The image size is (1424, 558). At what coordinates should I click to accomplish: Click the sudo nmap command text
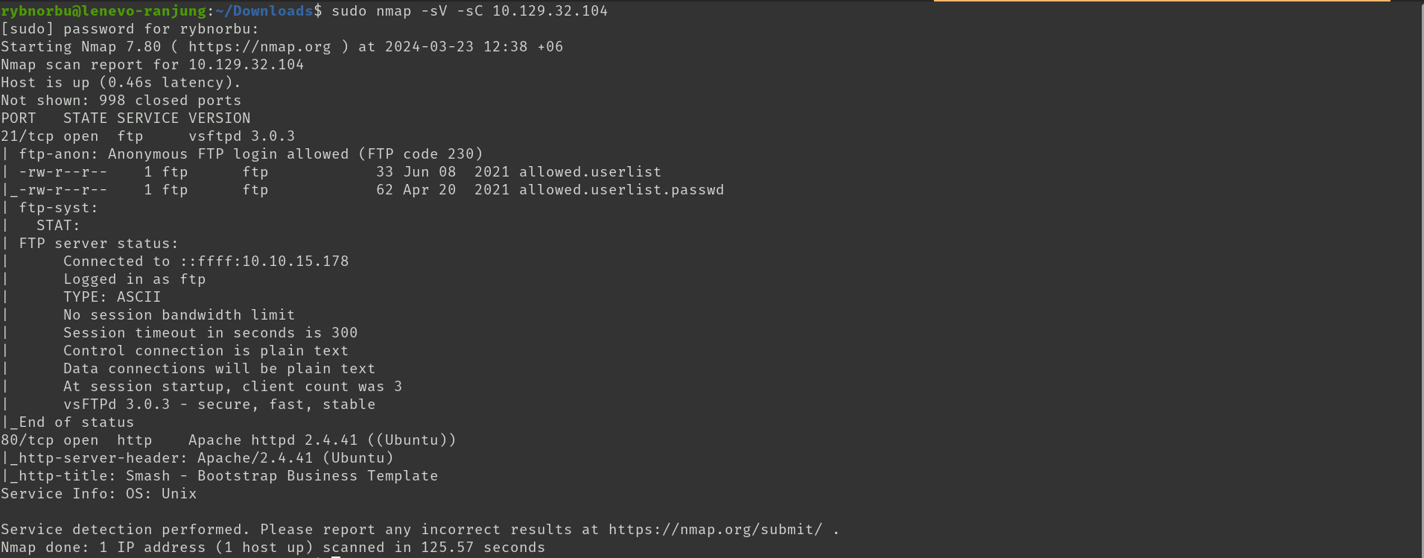[x=469, y=11]
